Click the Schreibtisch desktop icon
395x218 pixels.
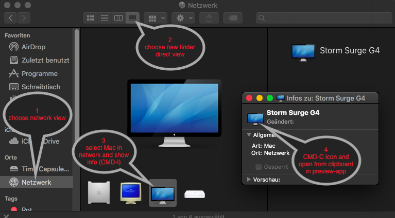tap(14, 87)
